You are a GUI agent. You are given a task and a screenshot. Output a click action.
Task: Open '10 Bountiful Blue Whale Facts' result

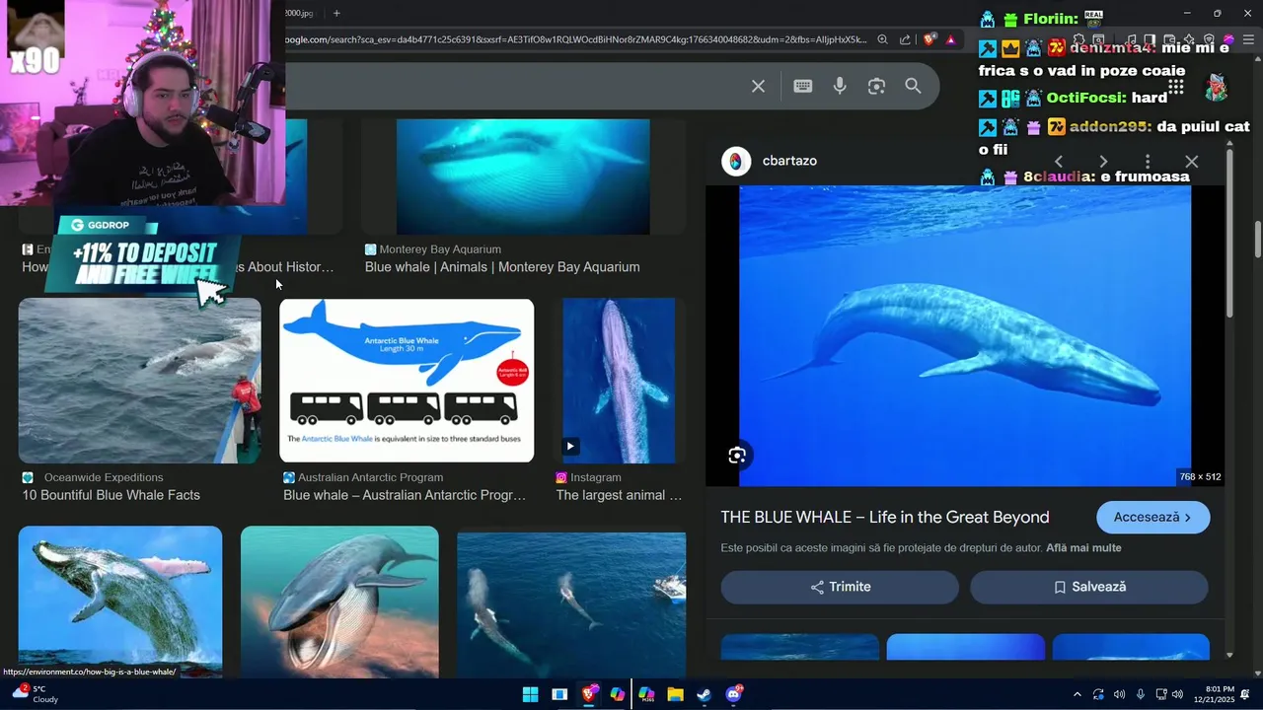(111, 495)
